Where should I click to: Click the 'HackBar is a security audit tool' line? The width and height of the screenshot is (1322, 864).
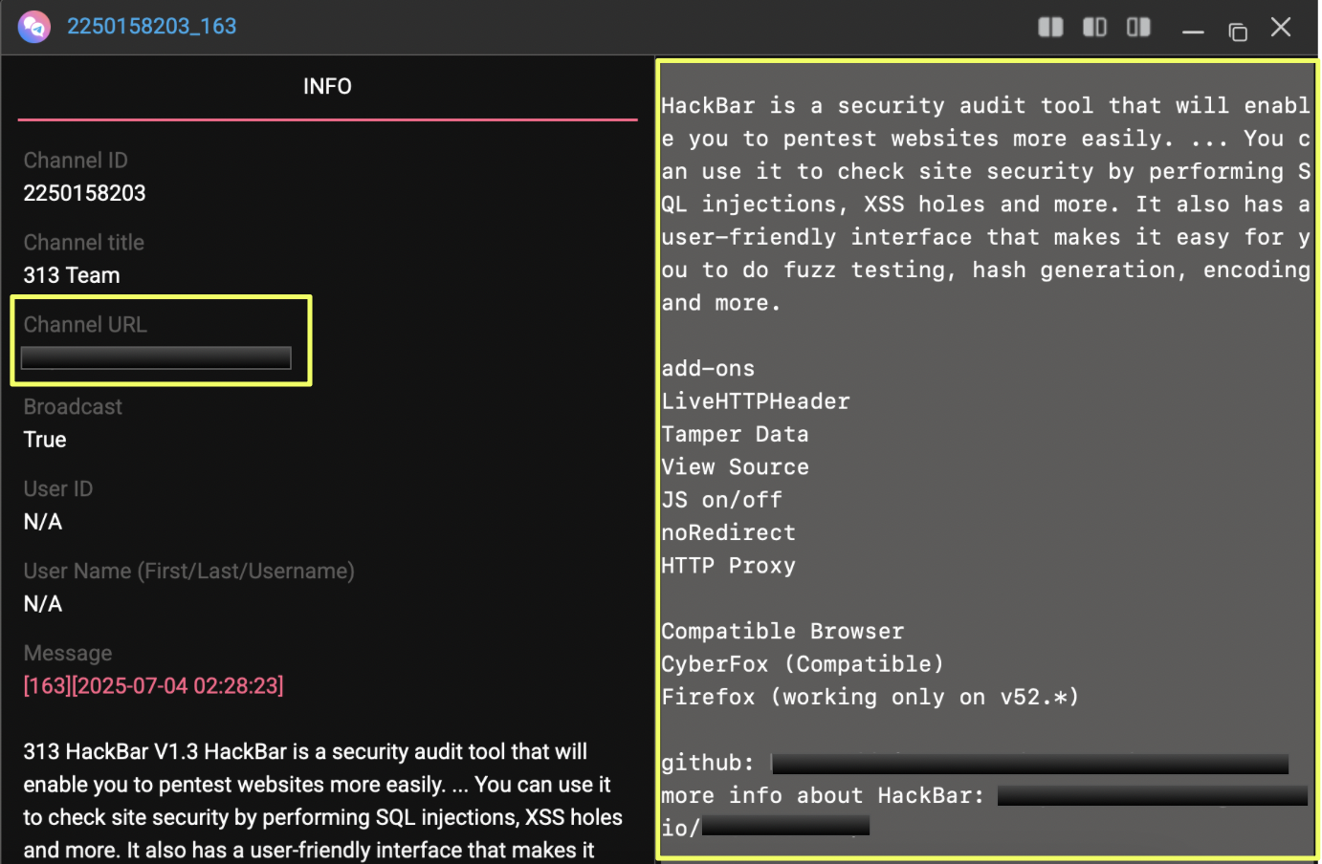point(985,106)
